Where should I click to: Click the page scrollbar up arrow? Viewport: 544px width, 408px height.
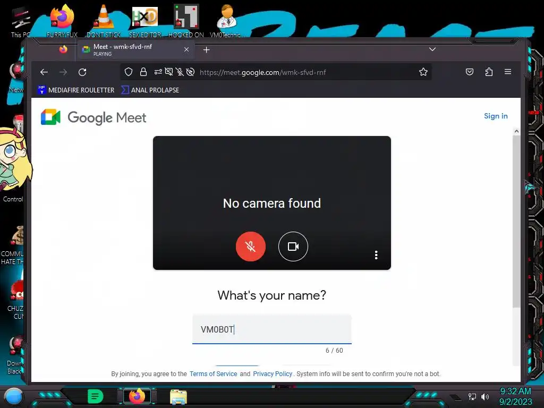pos(516,132)
